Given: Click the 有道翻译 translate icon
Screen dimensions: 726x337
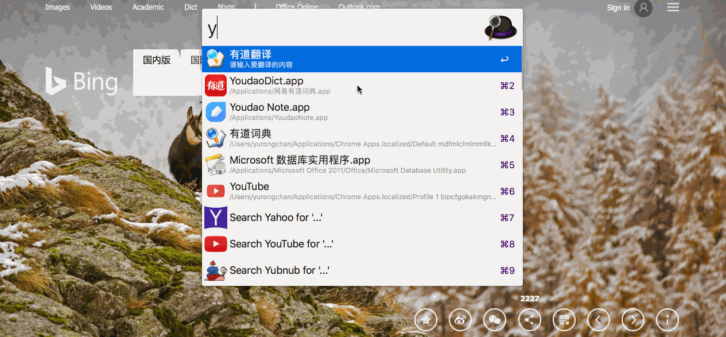Looking at the screenshot, I should click(216, 59).
